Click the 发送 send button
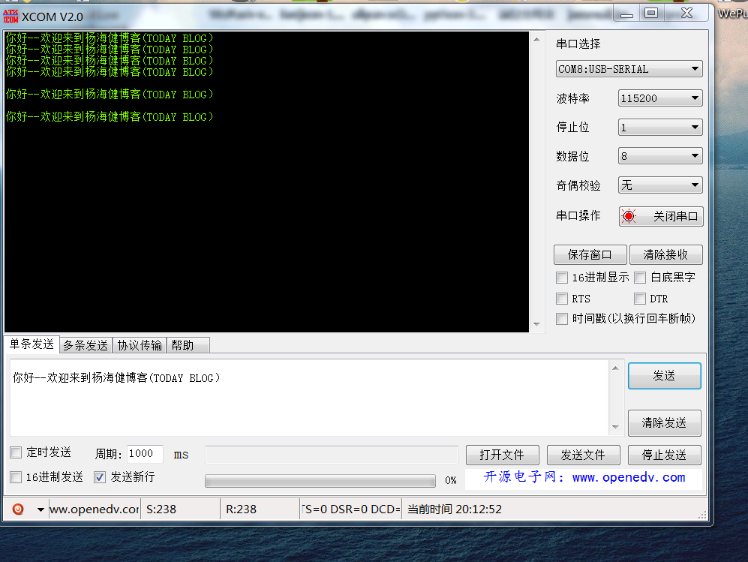Screen dimensions: 748x562 [665, 376]
